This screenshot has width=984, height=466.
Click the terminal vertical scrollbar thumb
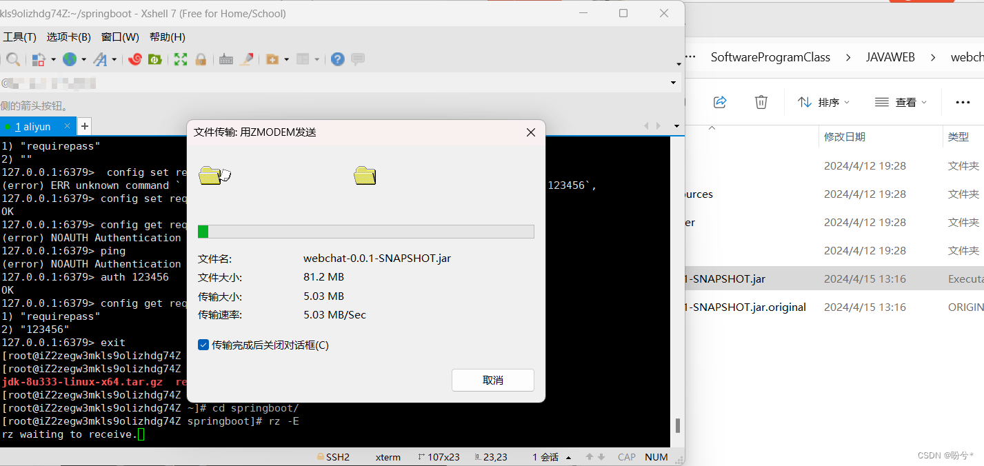[678, 425]
